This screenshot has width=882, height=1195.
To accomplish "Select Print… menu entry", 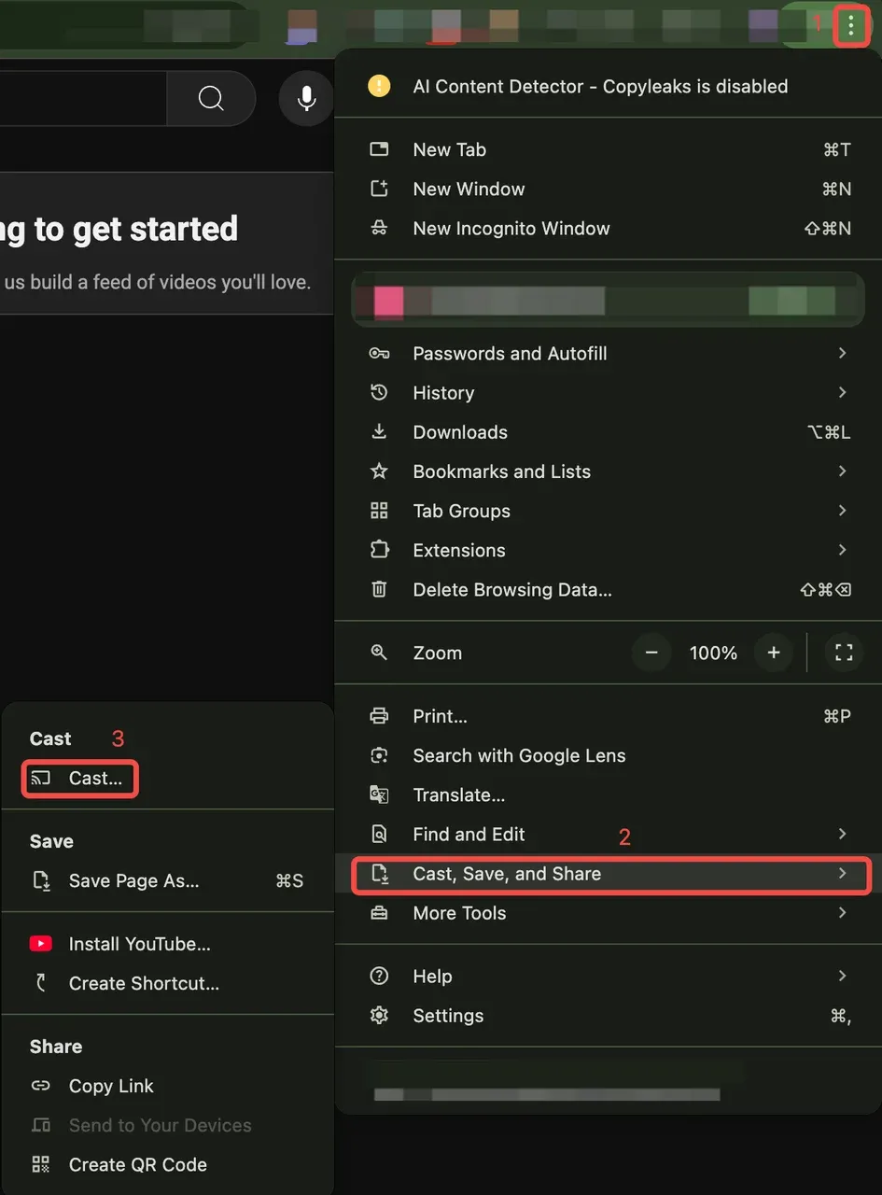I will point(610,716).
